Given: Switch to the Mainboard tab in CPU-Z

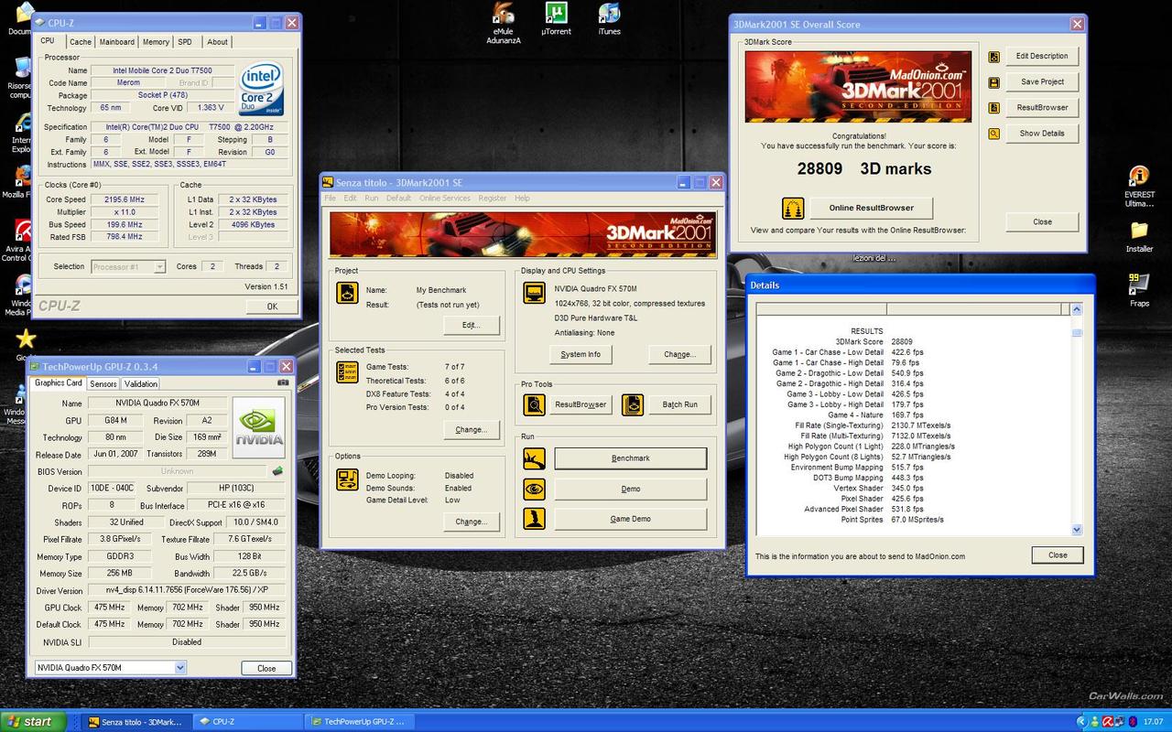Looking at the screenshot, I should (x=117, y=42).
